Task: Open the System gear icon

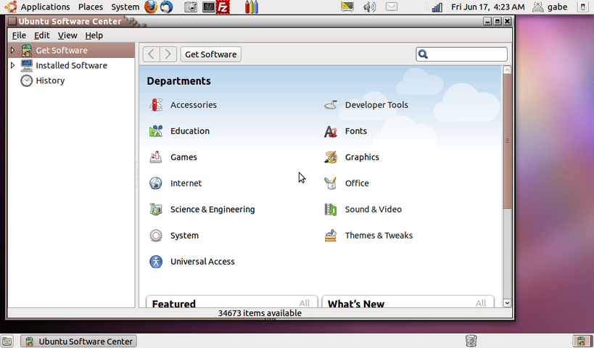Action: click(156, 236)
